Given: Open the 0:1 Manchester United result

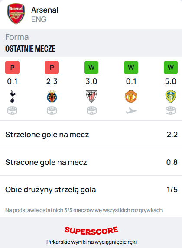Looking at the screenshot, I should pos(131,81).
